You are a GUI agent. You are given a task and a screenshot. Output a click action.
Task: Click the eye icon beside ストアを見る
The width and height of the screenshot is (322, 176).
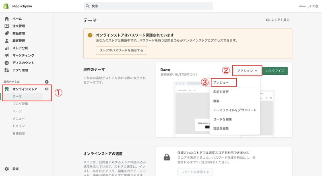[268, 20]
